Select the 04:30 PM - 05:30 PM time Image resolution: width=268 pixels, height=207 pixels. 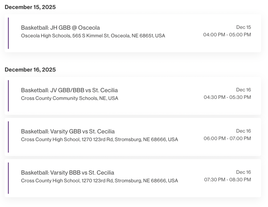click(227, 97)
